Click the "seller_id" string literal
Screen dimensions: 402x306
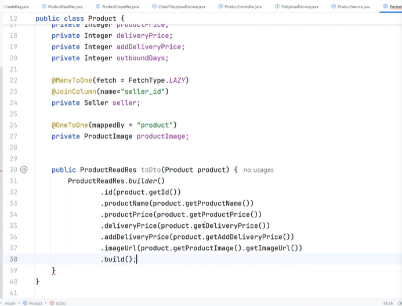point(143,92)
